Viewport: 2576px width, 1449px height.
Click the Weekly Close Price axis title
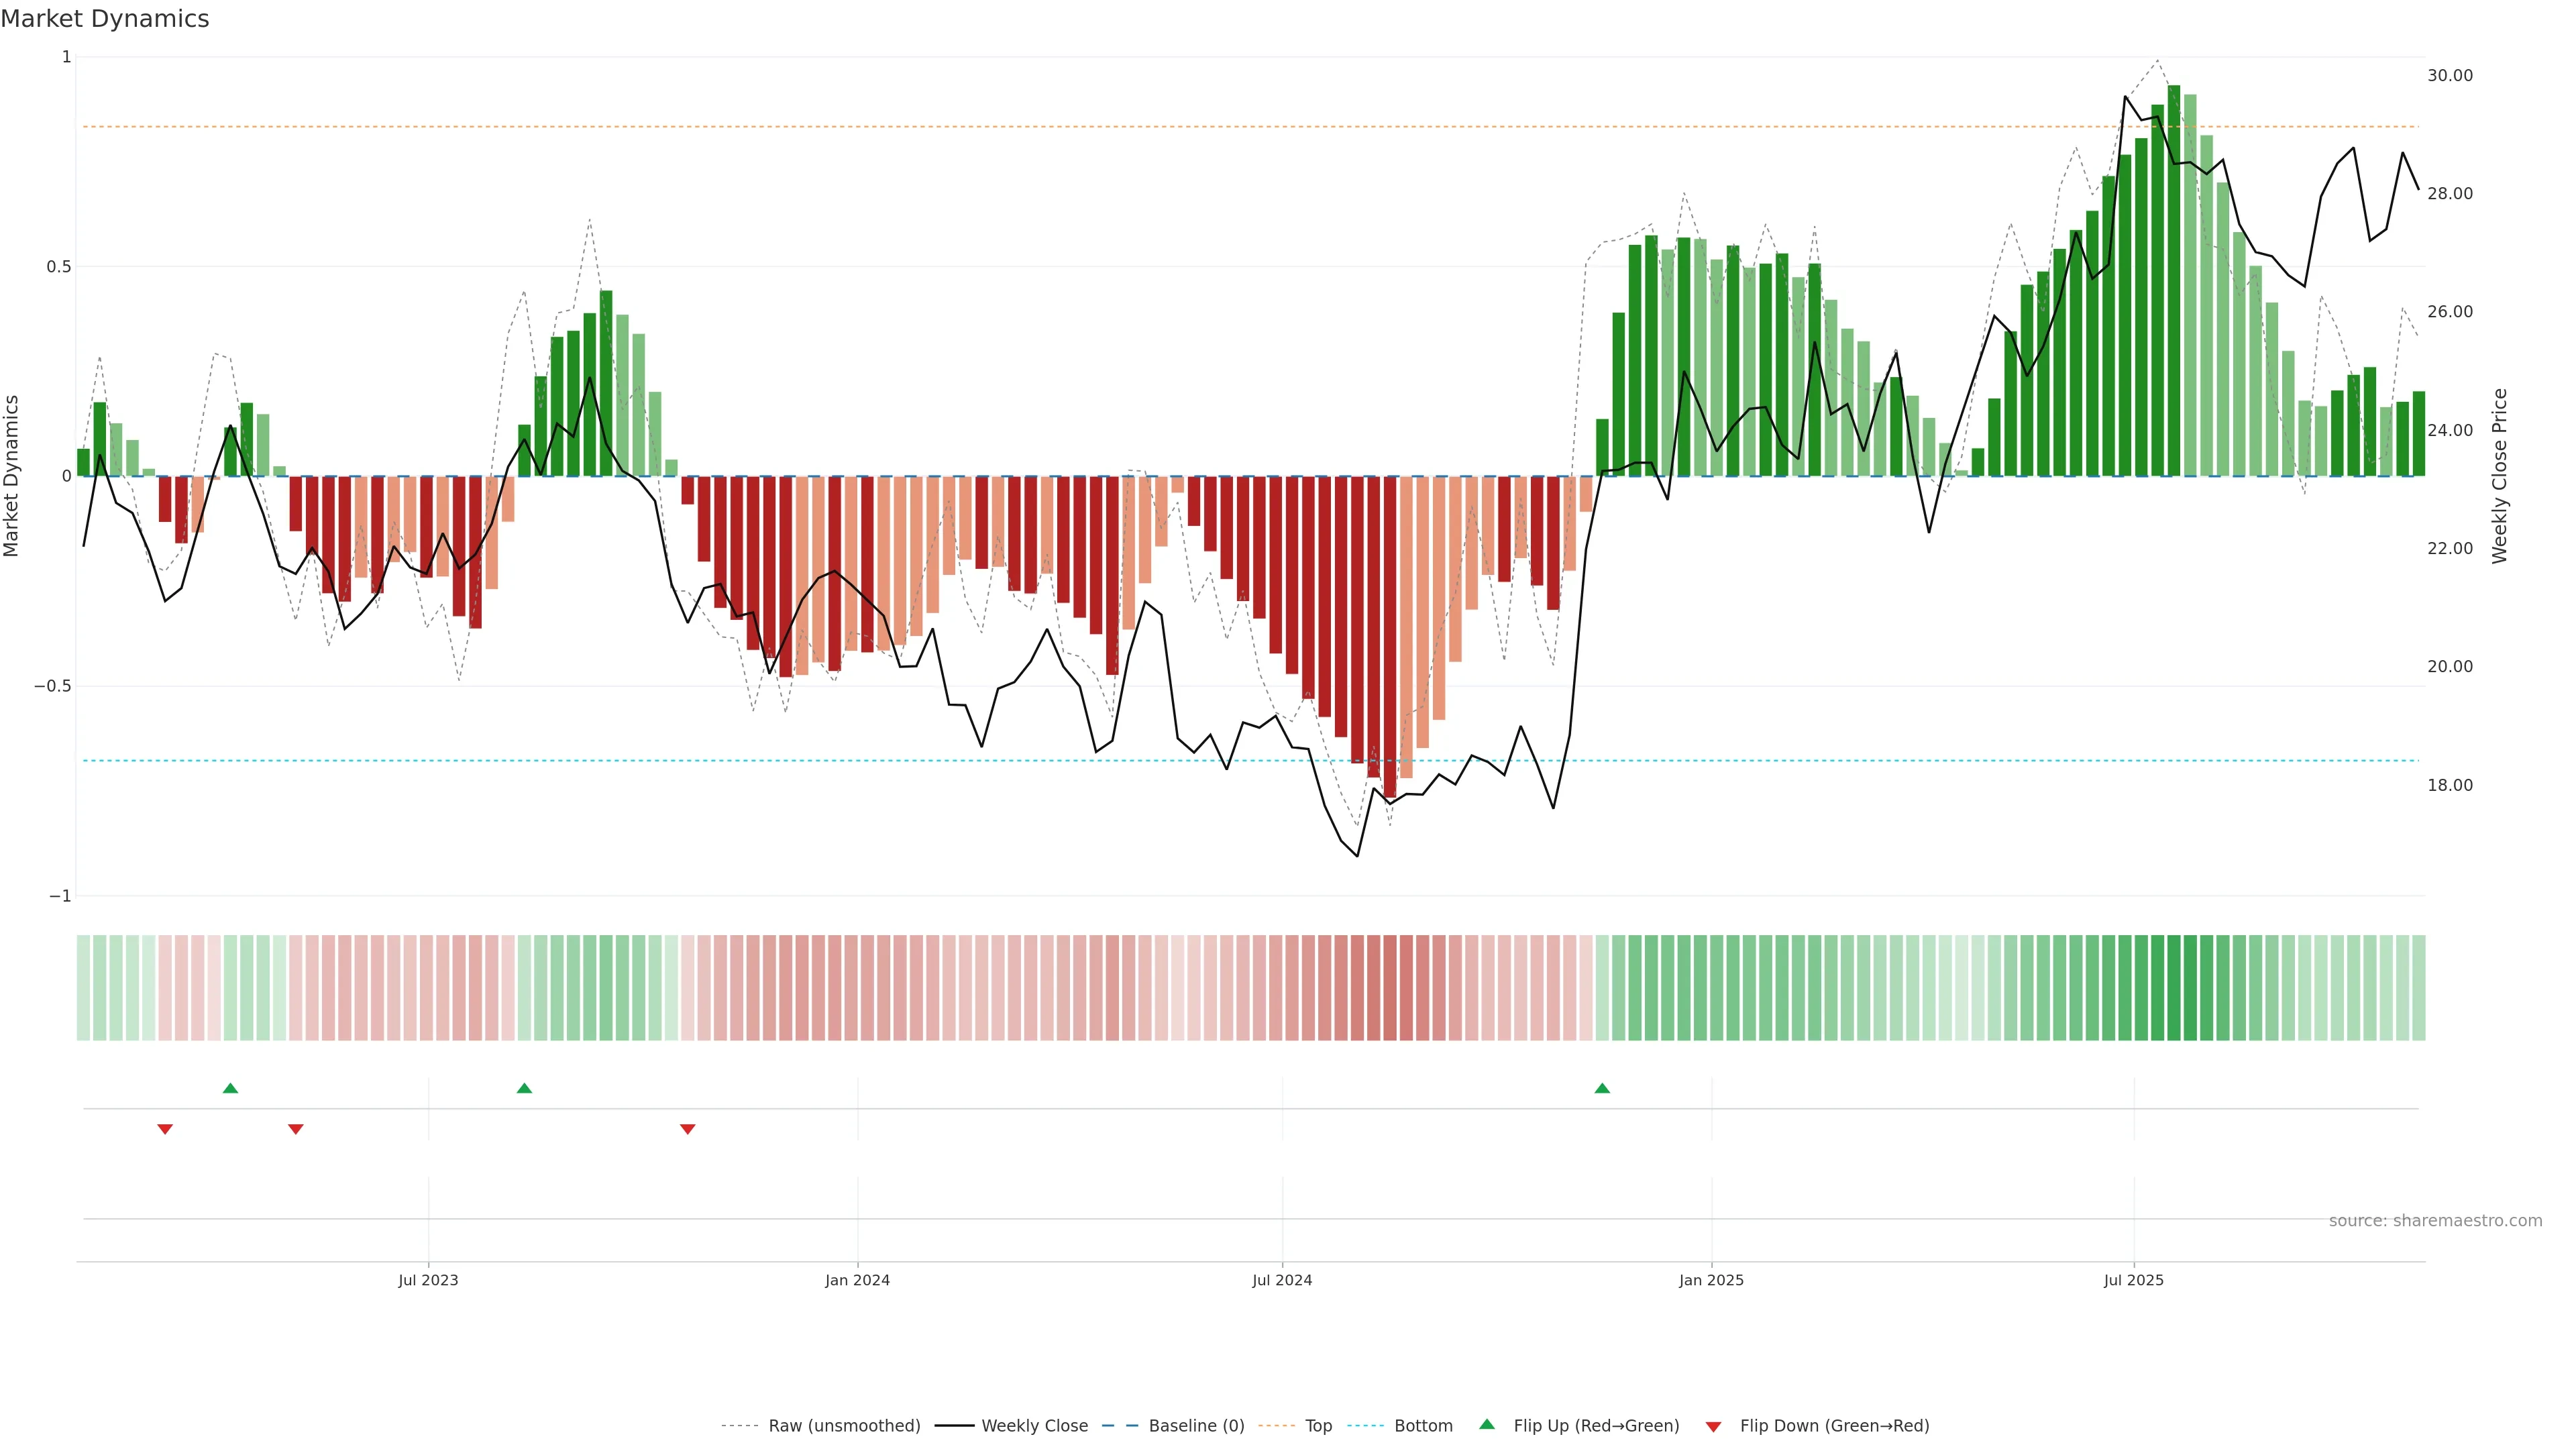point(2499,476)
